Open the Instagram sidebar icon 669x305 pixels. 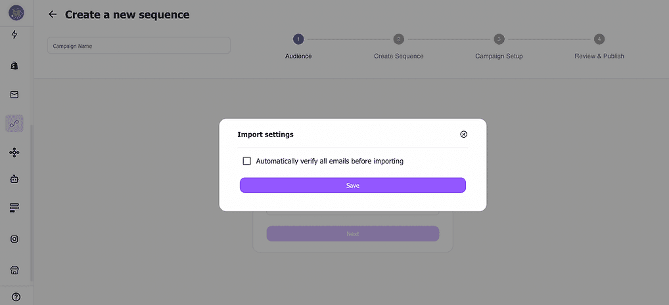click(14, 239)
